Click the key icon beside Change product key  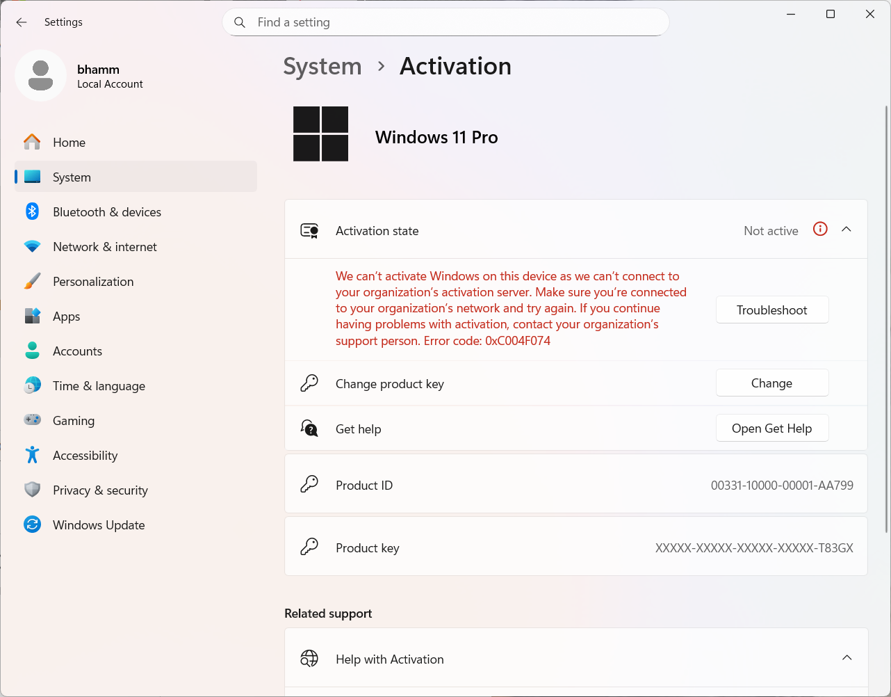[309, 383]
